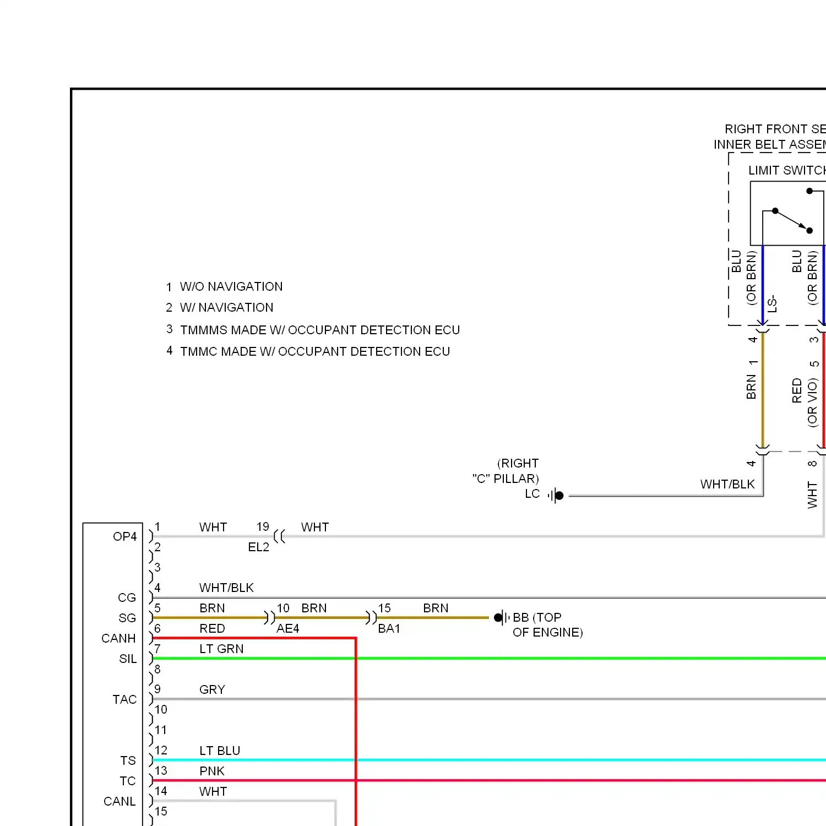The width and height of the screenshot is (826, 826).
Task: Click the BA1 connector symbol on brown wire
Action: click(372, 618)
